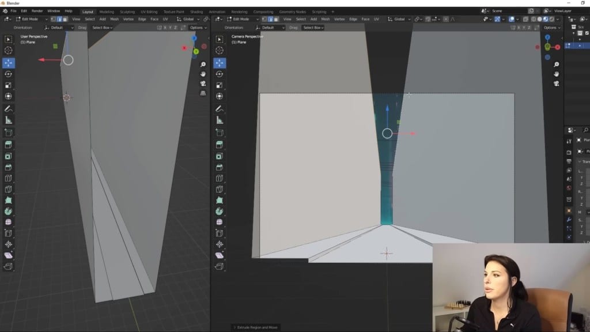This screenshot has width=590, height=332.
Task: Toggle viewport overlays button
Action: click(x=512, y=19)
